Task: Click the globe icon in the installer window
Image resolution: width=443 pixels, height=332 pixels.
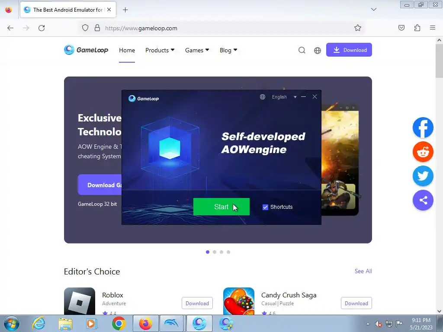Action: tap(263, 97)
